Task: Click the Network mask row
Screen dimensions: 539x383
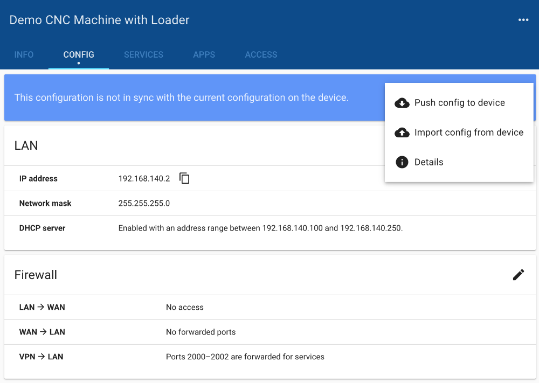Action: click(269, 203)
